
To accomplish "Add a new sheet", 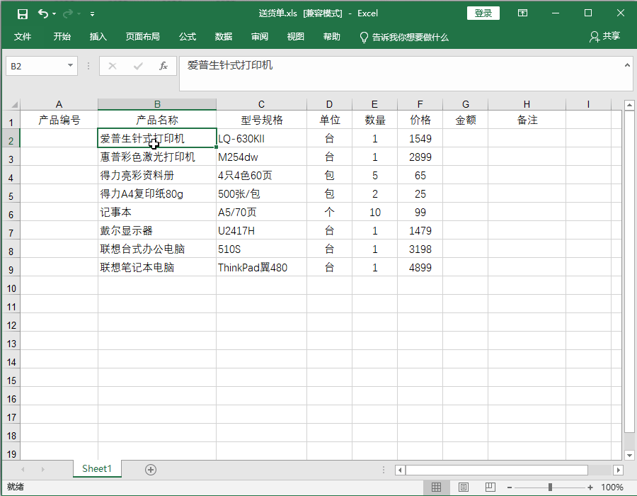I will [150, 470].
